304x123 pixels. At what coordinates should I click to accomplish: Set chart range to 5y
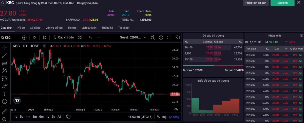(x=53, y=117)
